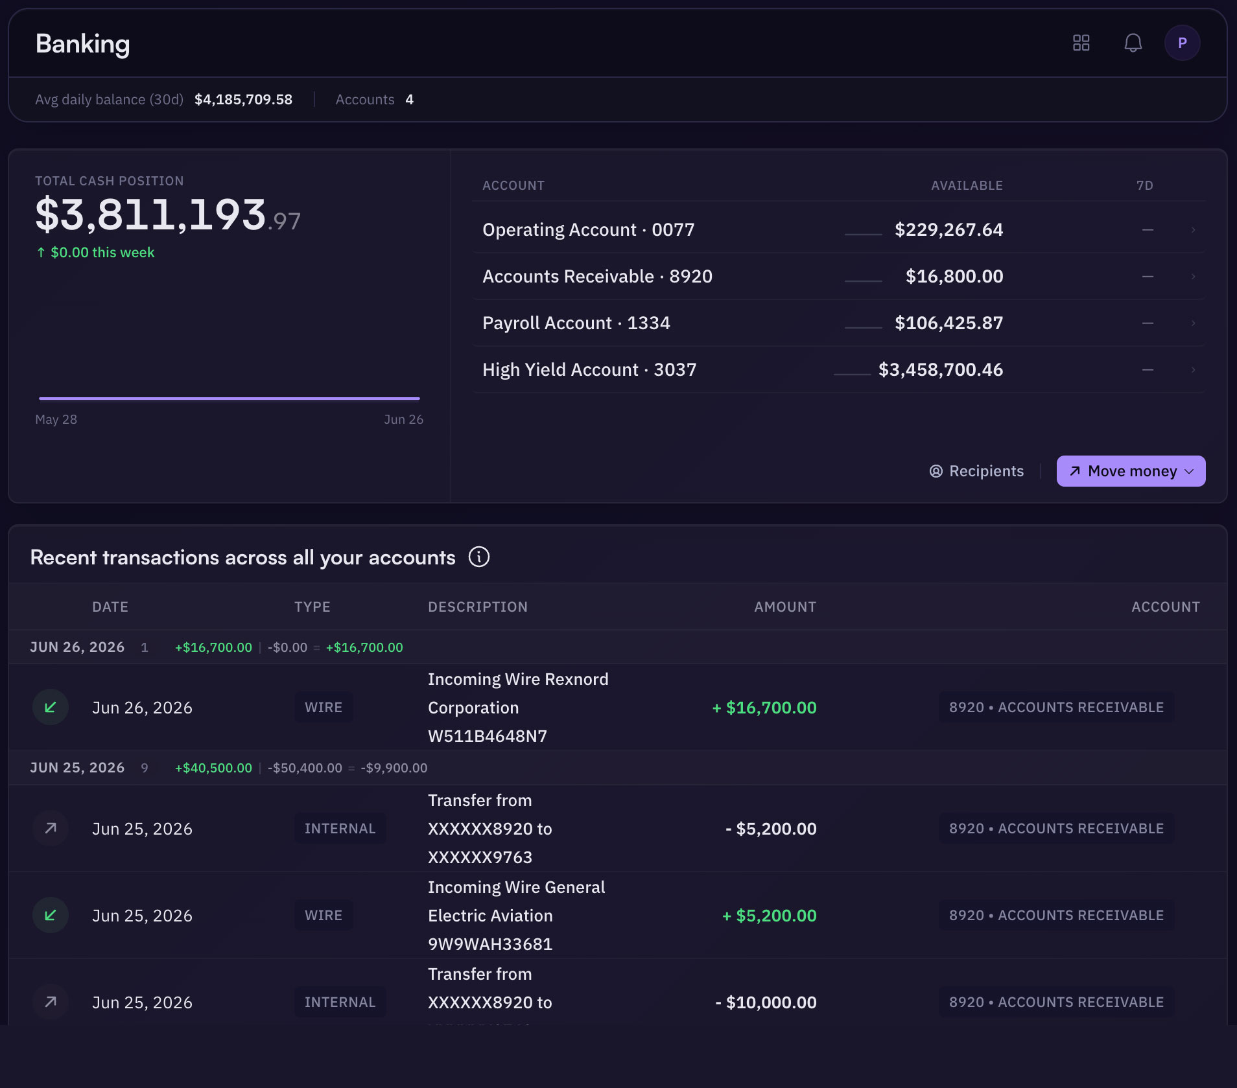The image size is (1237, 1088).
Task: Click the + $5,200.00 amount
Action: click(x=770, y=915)
